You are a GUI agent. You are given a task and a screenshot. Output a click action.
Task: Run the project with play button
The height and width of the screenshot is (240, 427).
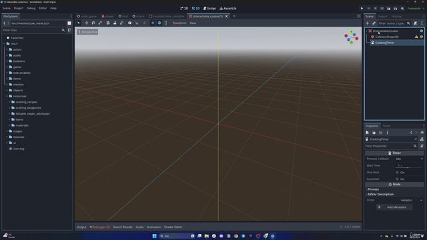[362, 9]
